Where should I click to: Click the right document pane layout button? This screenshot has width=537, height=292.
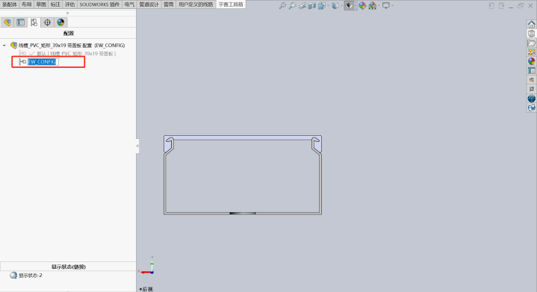point(501,6)
